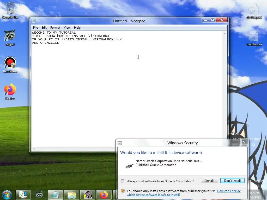Click the text 'VIRTUALBOX 5.2' in Notepad

click(x=107, y=39)
